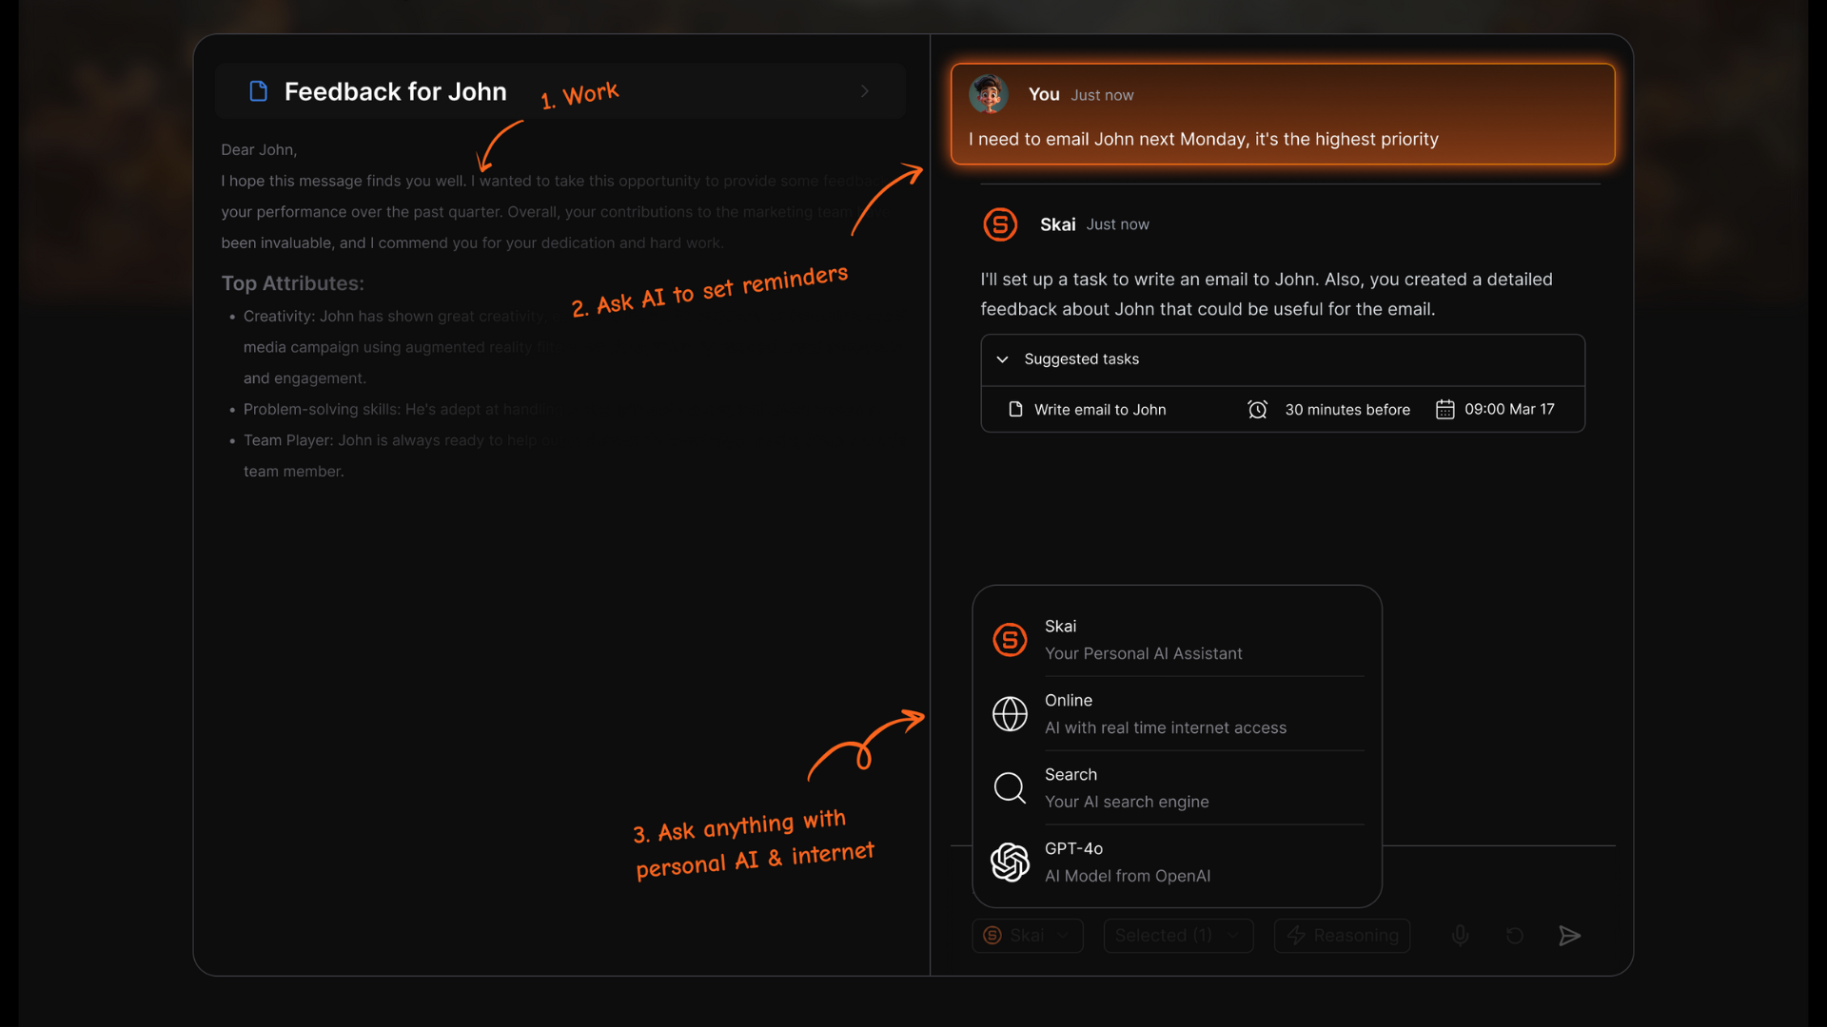Screen dimensions: 1827x1027
Task: Select Online AI with internet access option
Action: [x=1177, y=714]
